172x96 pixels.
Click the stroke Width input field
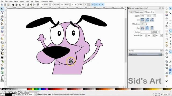(144, 16)
